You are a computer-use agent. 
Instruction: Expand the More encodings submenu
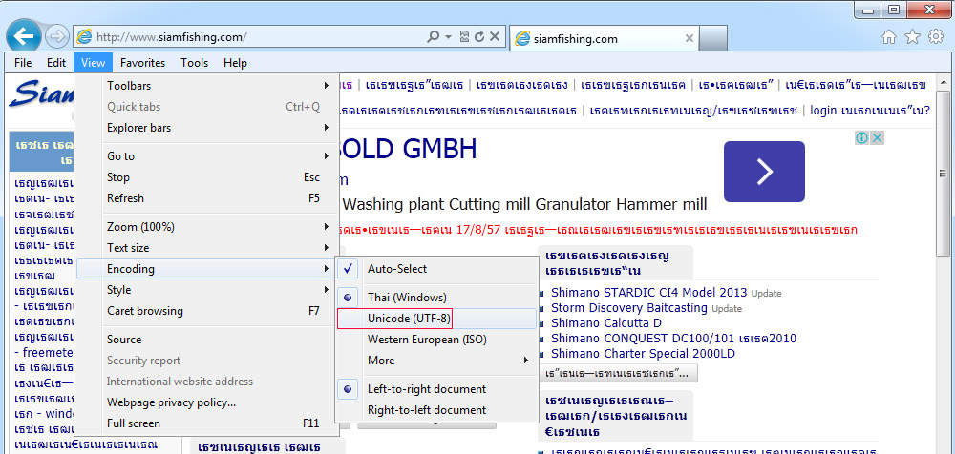(x=436, y=361)
